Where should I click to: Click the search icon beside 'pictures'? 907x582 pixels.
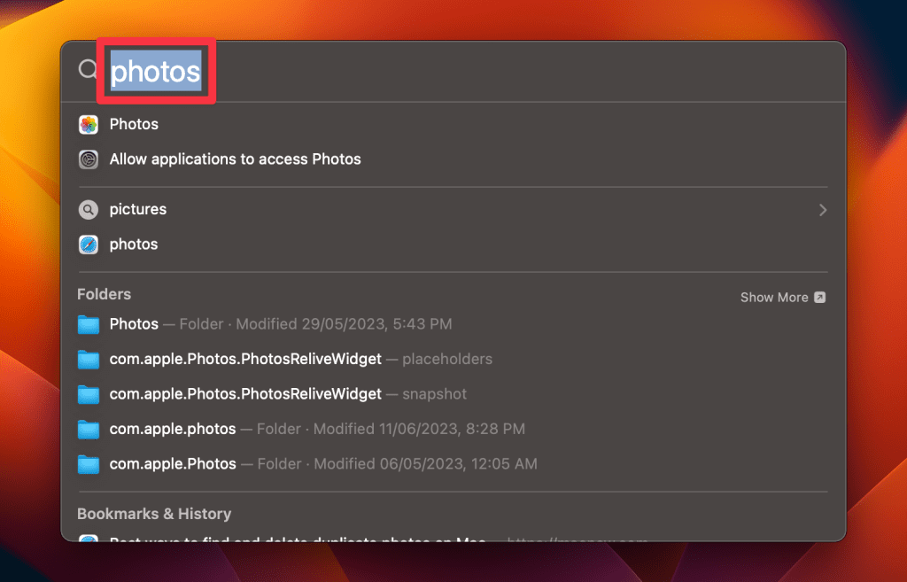(x=89, y=209)
